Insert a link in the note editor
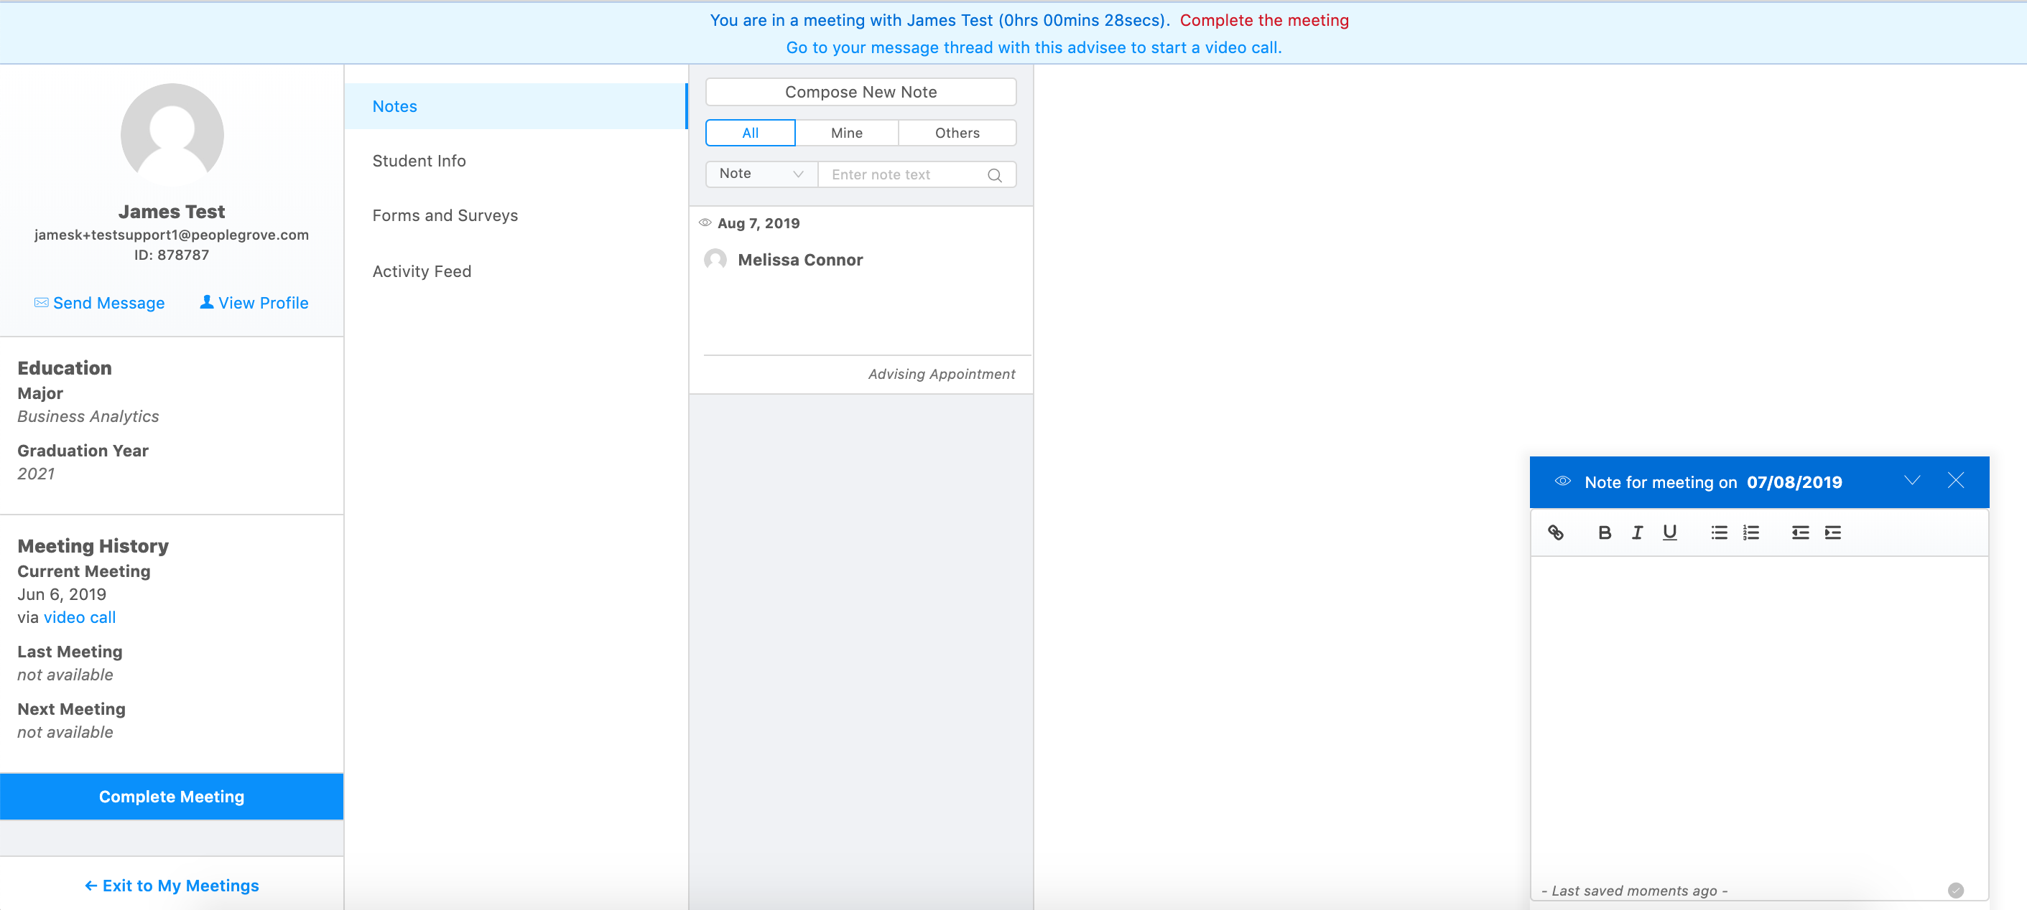 click(x=1555, y=533)
